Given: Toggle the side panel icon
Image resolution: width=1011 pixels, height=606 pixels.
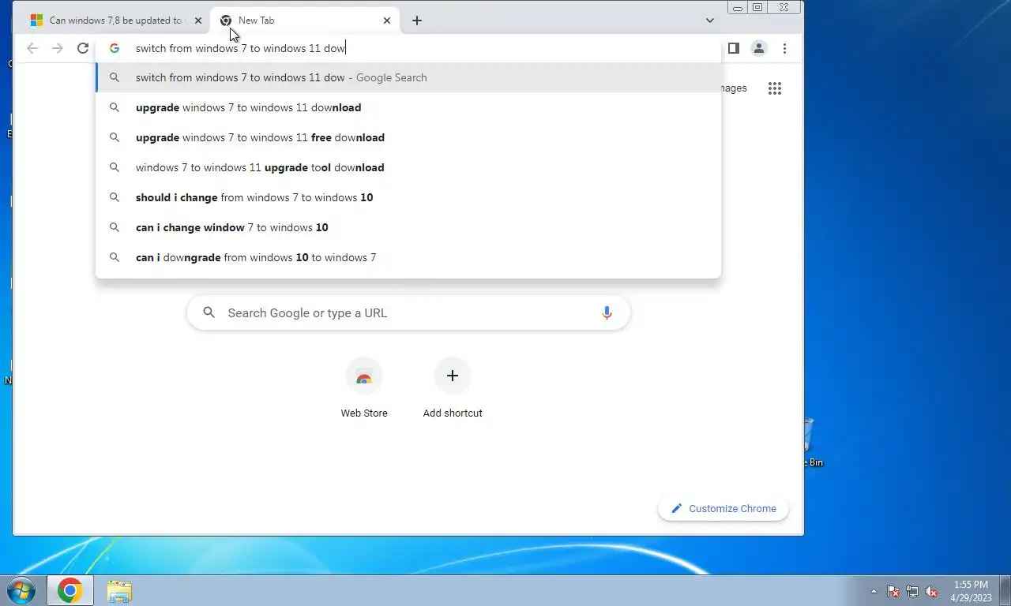Looking at the screenshot, I should pyautogui.click(x=734, y=48).
